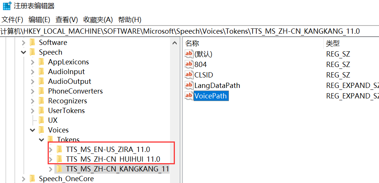Click the Speech folder icon

pos(32,52)
